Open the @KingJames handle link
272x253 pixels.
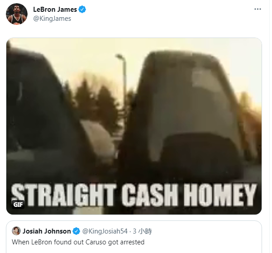(x=52, y=19)
